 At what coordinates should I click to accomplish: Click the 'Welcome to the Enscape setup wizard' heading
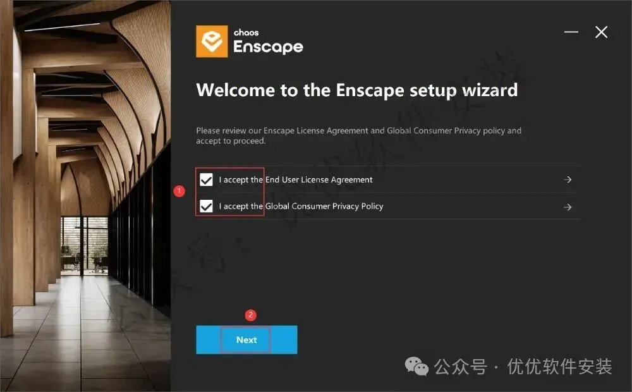click(356, 90)
